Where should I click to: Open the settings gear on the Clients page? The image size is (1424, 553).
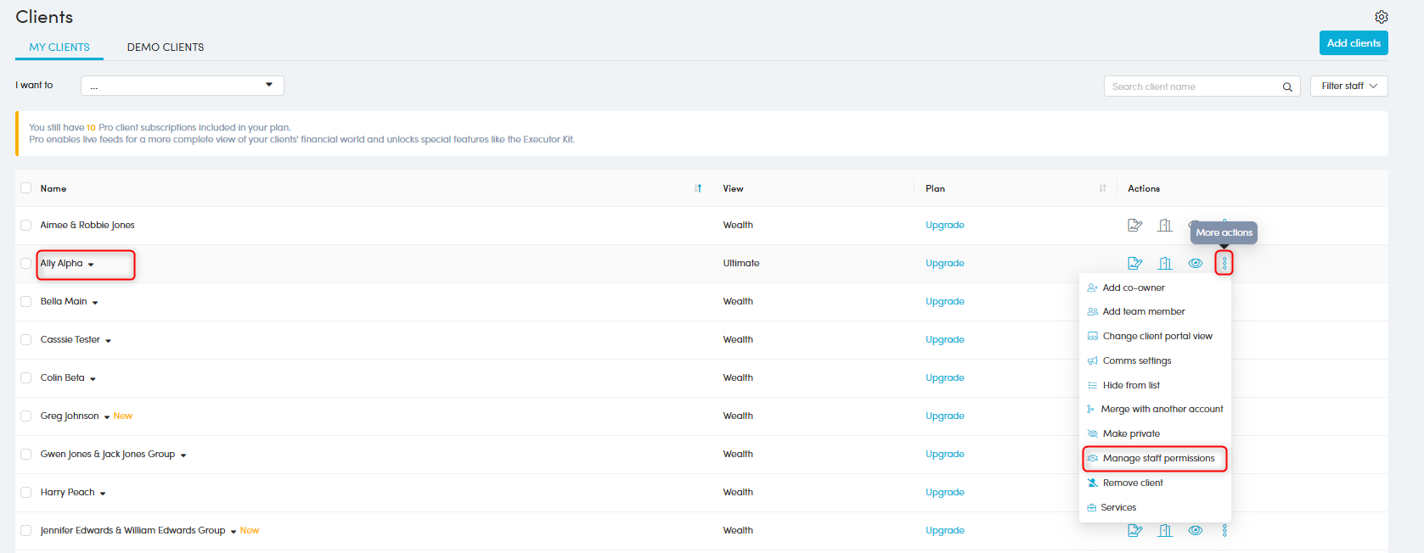pos(1382,17)
